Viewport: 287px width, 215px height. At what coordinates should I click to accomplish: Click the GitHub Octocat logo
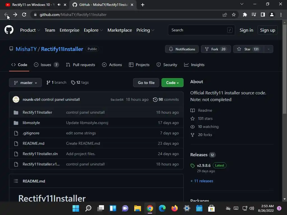(9, 30)
